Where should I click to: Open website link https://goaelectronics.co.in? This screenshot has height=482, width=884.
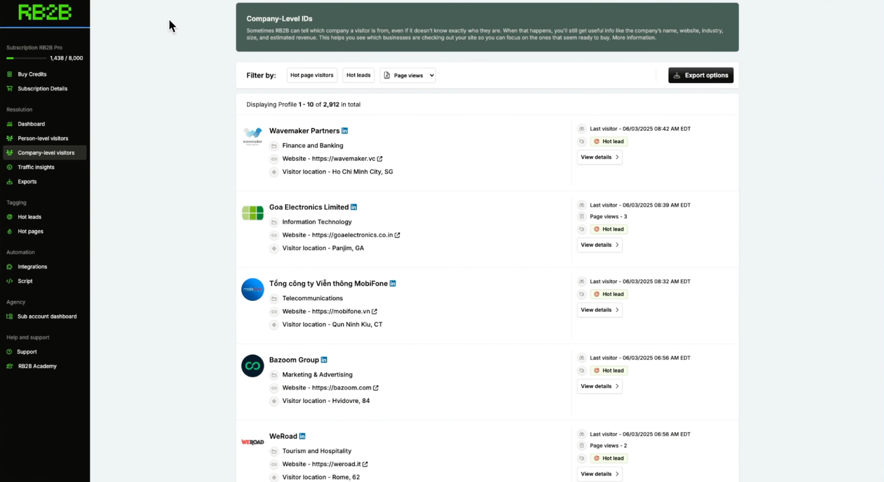point(352,235)
